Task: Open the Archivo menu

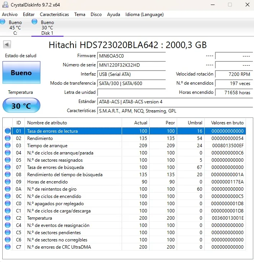Action: [x=10, y=14]
